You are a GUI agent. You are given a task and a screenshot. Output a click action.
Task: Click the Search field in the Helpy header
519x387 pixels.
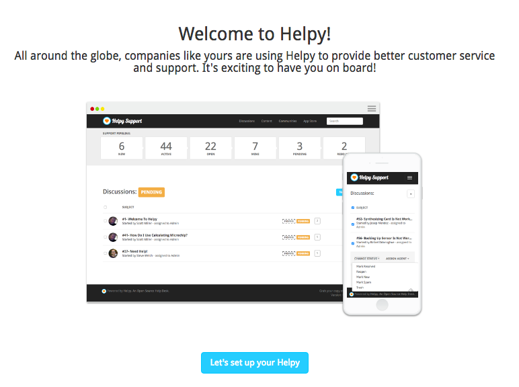click(x=345, y=121)
